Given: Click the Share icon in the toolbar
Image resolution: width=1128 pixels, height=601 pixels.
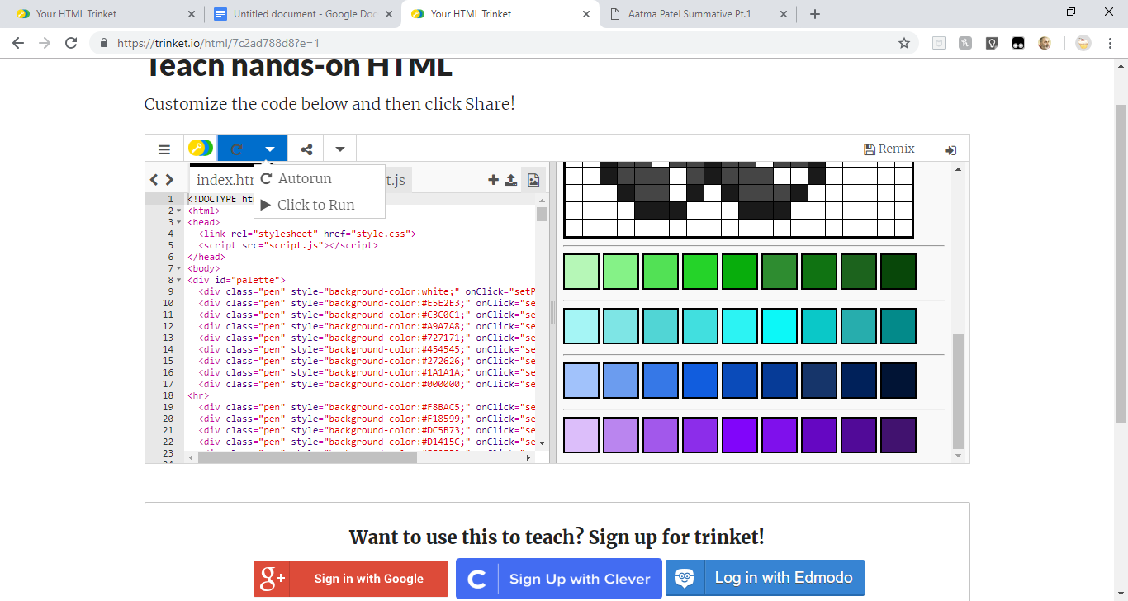Looking at the screenshot, I should point(306,149).
